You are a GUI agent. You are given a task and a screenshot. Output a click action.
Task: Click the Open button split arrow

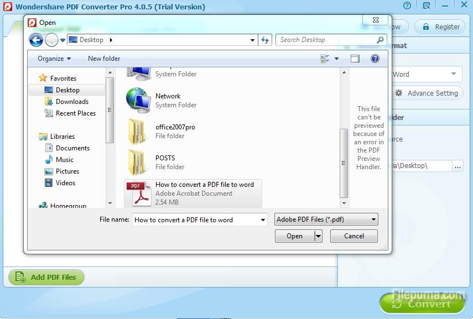point(318,236)
